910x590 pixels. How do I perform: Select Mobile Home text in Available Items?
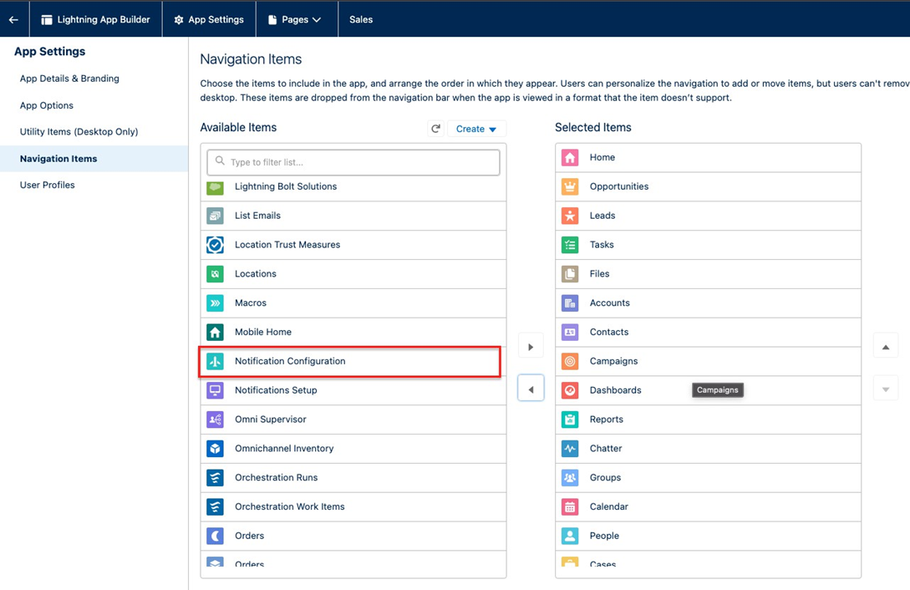263,332
